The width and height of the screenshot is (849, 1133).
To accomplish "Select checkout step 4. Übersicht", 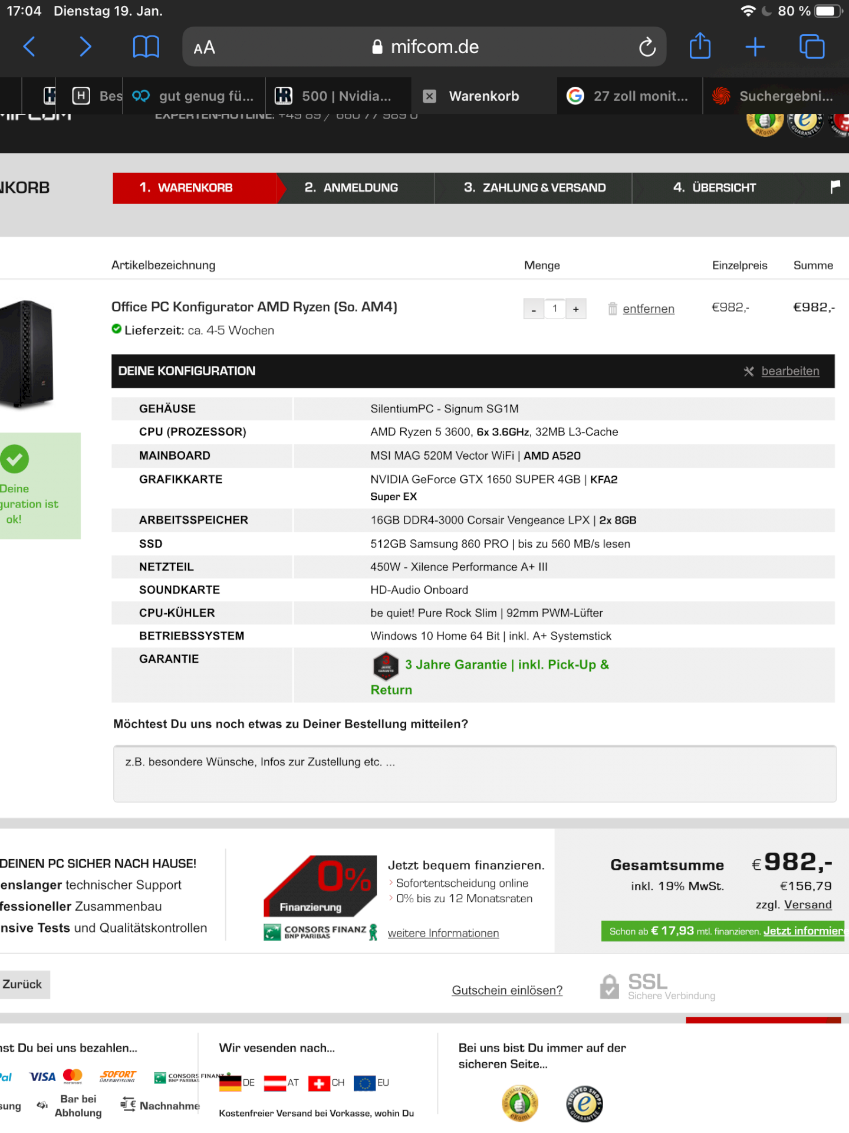I will point(714,188).
